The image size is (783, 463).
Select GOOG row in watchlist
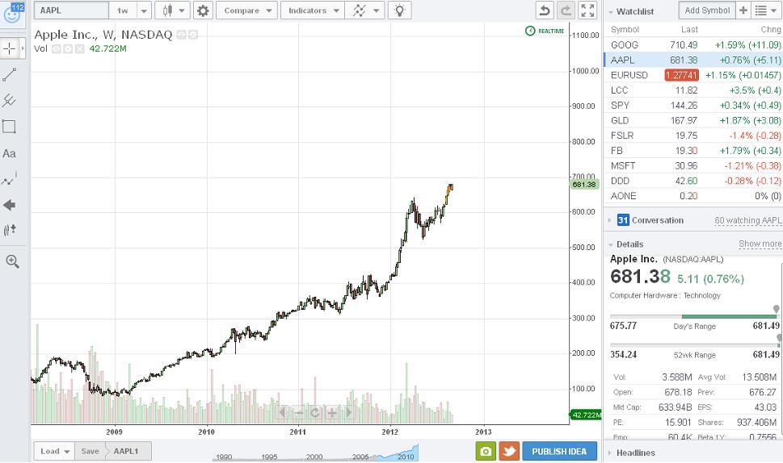pos(693,45)
